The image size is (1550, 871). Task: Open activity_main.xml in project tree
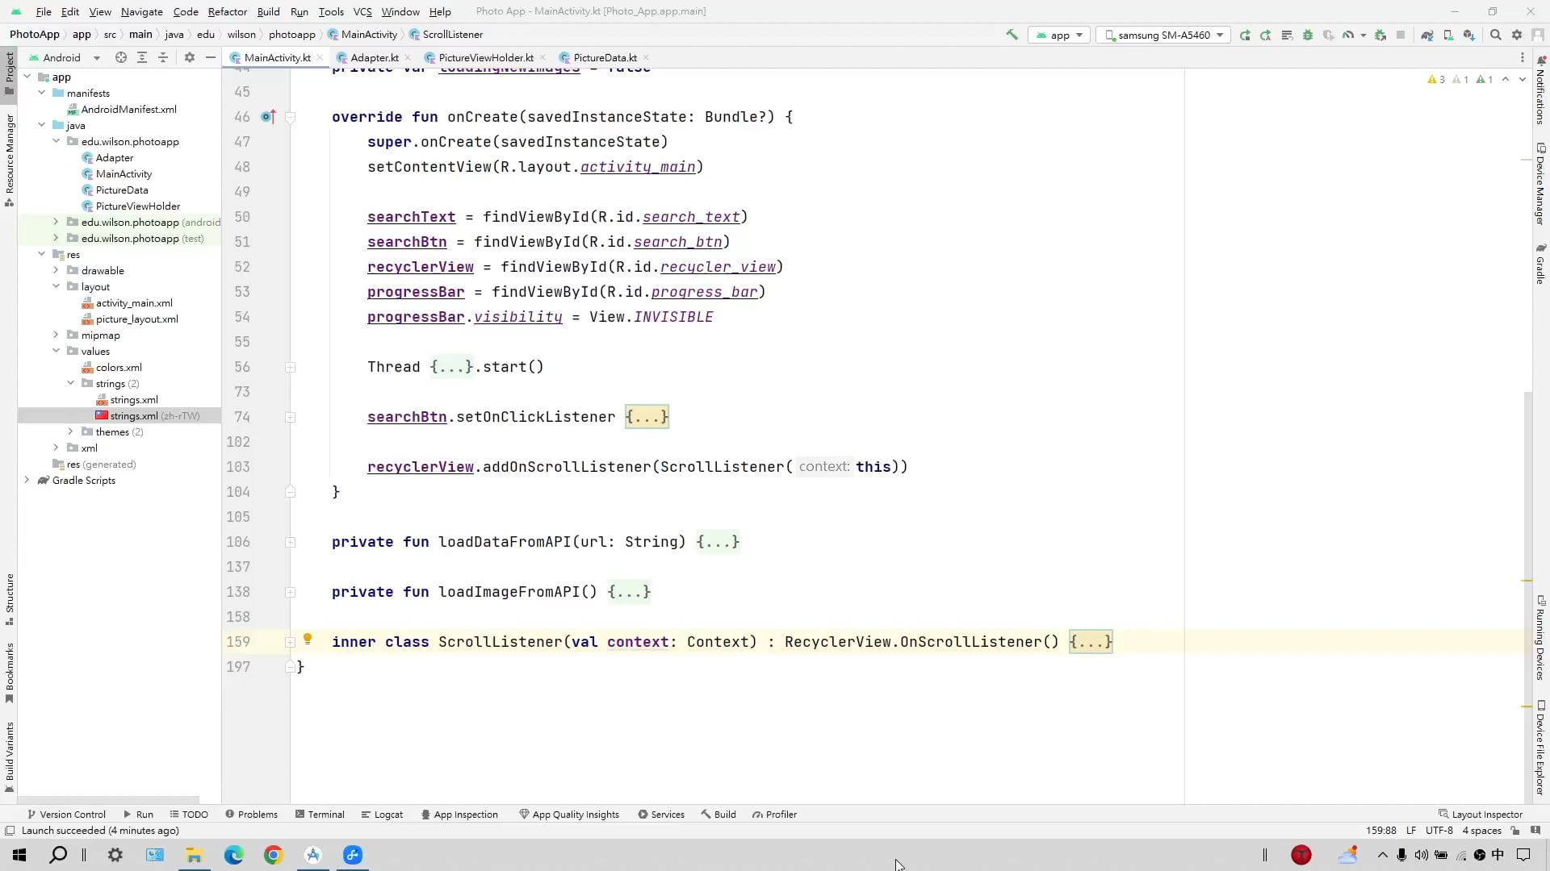coord(134,303)
